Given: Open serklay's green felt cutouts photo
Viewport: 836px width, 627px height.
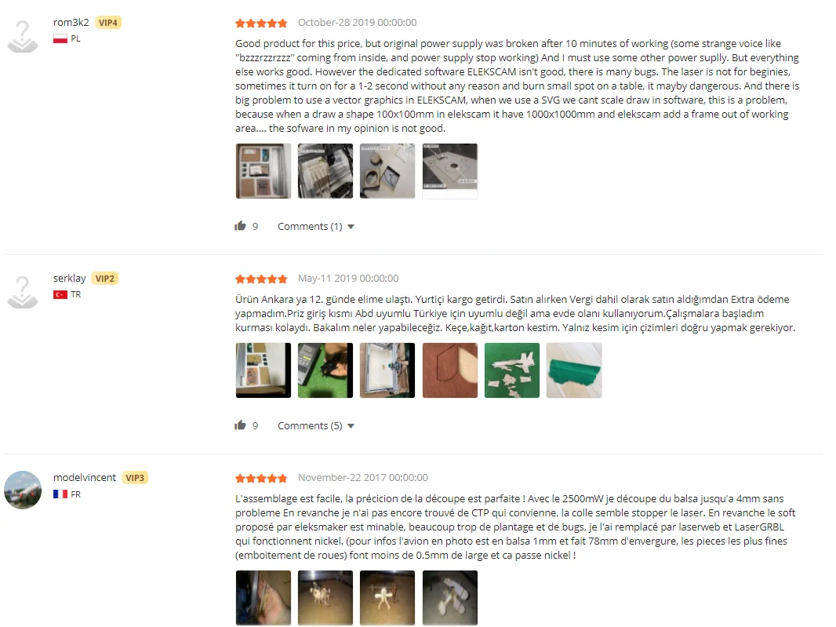Looking at the screenshot, I should (x=512, y=370).
